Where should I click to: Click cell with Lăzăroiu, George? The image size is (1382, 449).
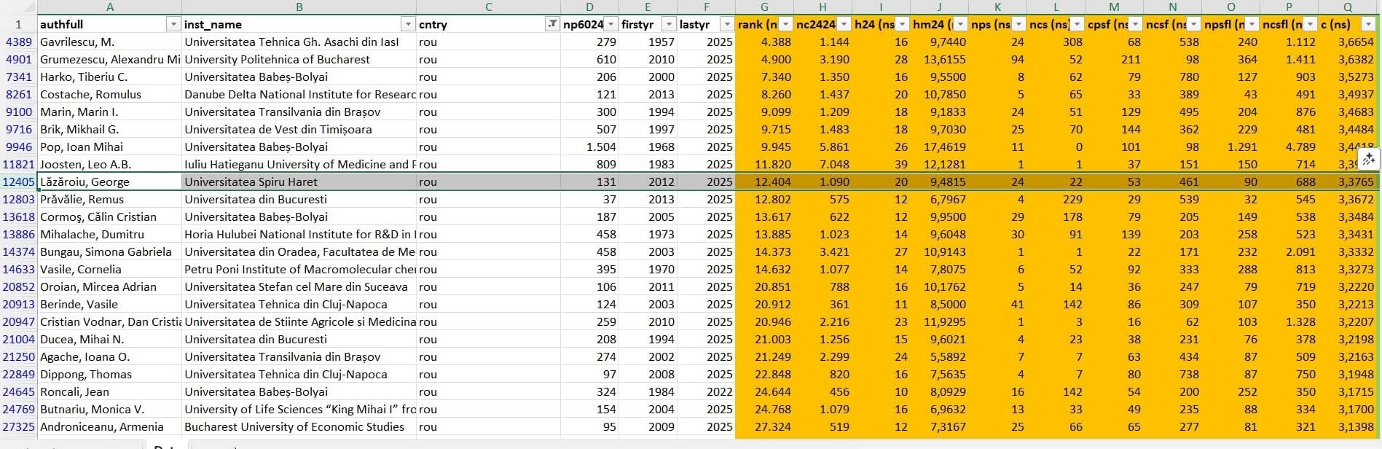pyautogui.click(x=109, y=182)
